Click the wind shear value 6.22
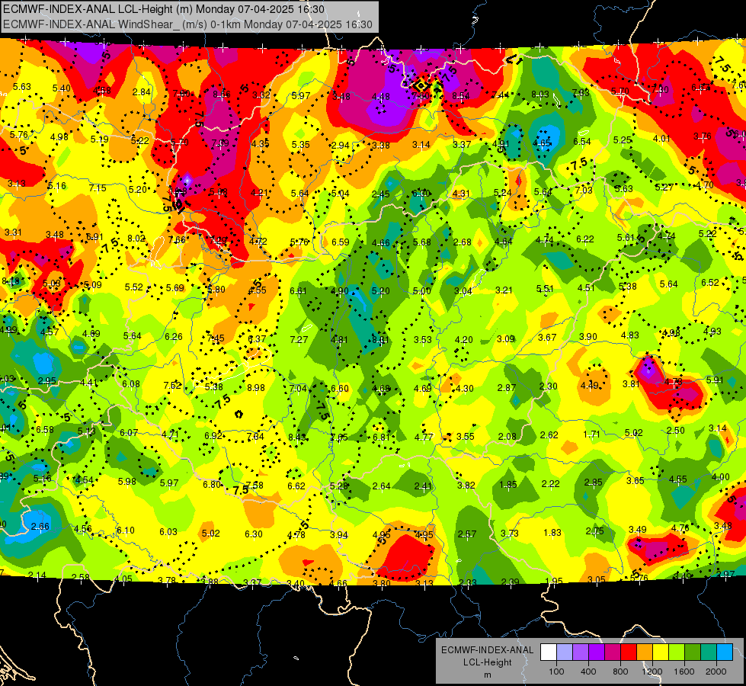Image resolution: width=746 pixels, height=686 pixels. pyautogui.click(x=585, y=239)
